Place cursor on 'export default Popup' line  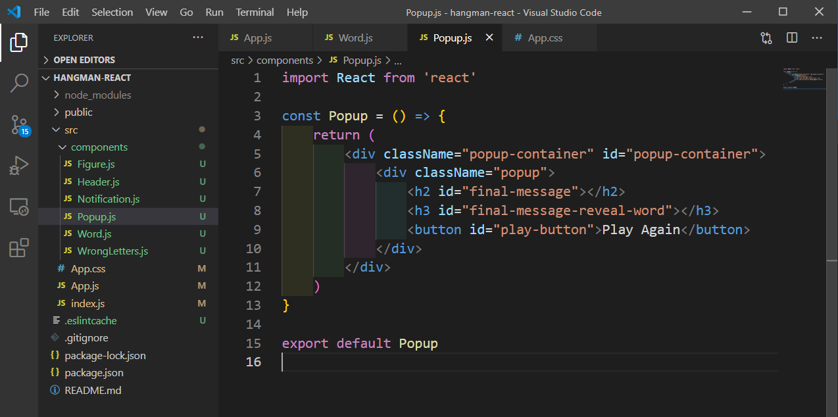(x=360, y=343)
